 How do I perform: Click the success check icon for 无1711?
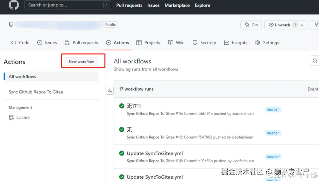coord(122,106)
